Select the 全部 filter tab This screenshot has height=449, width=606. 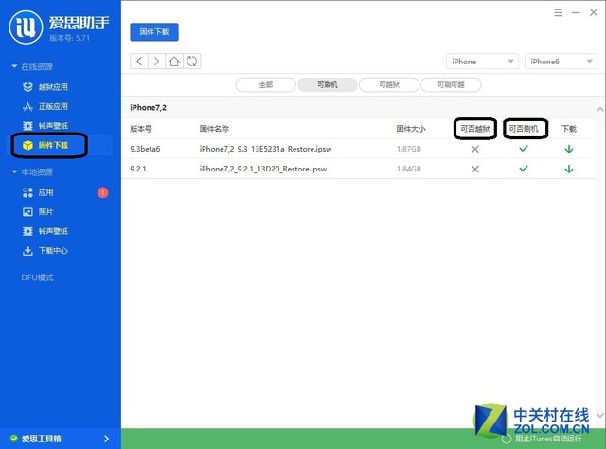click(x=265, y=84)
